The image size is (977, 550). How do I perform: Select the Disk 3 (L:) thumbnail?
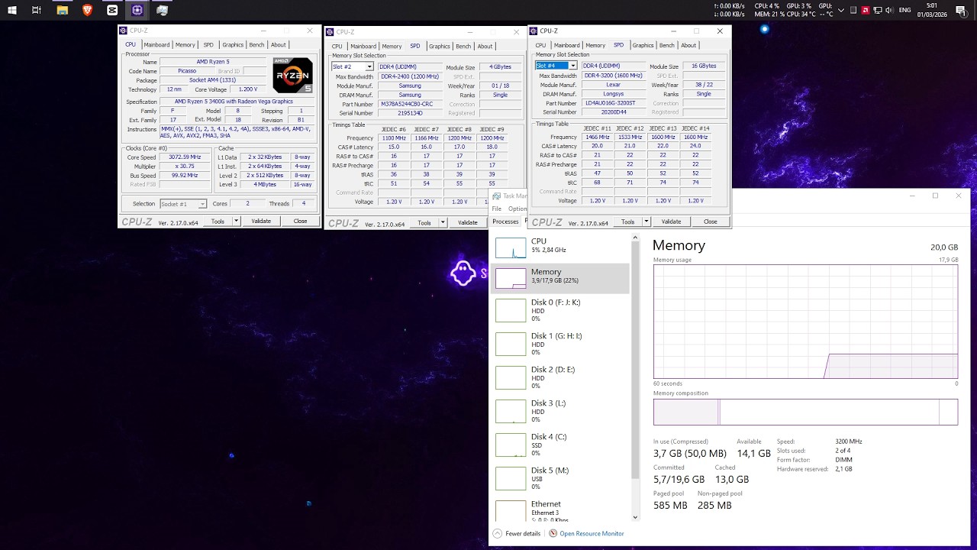[x=511, y=411]
